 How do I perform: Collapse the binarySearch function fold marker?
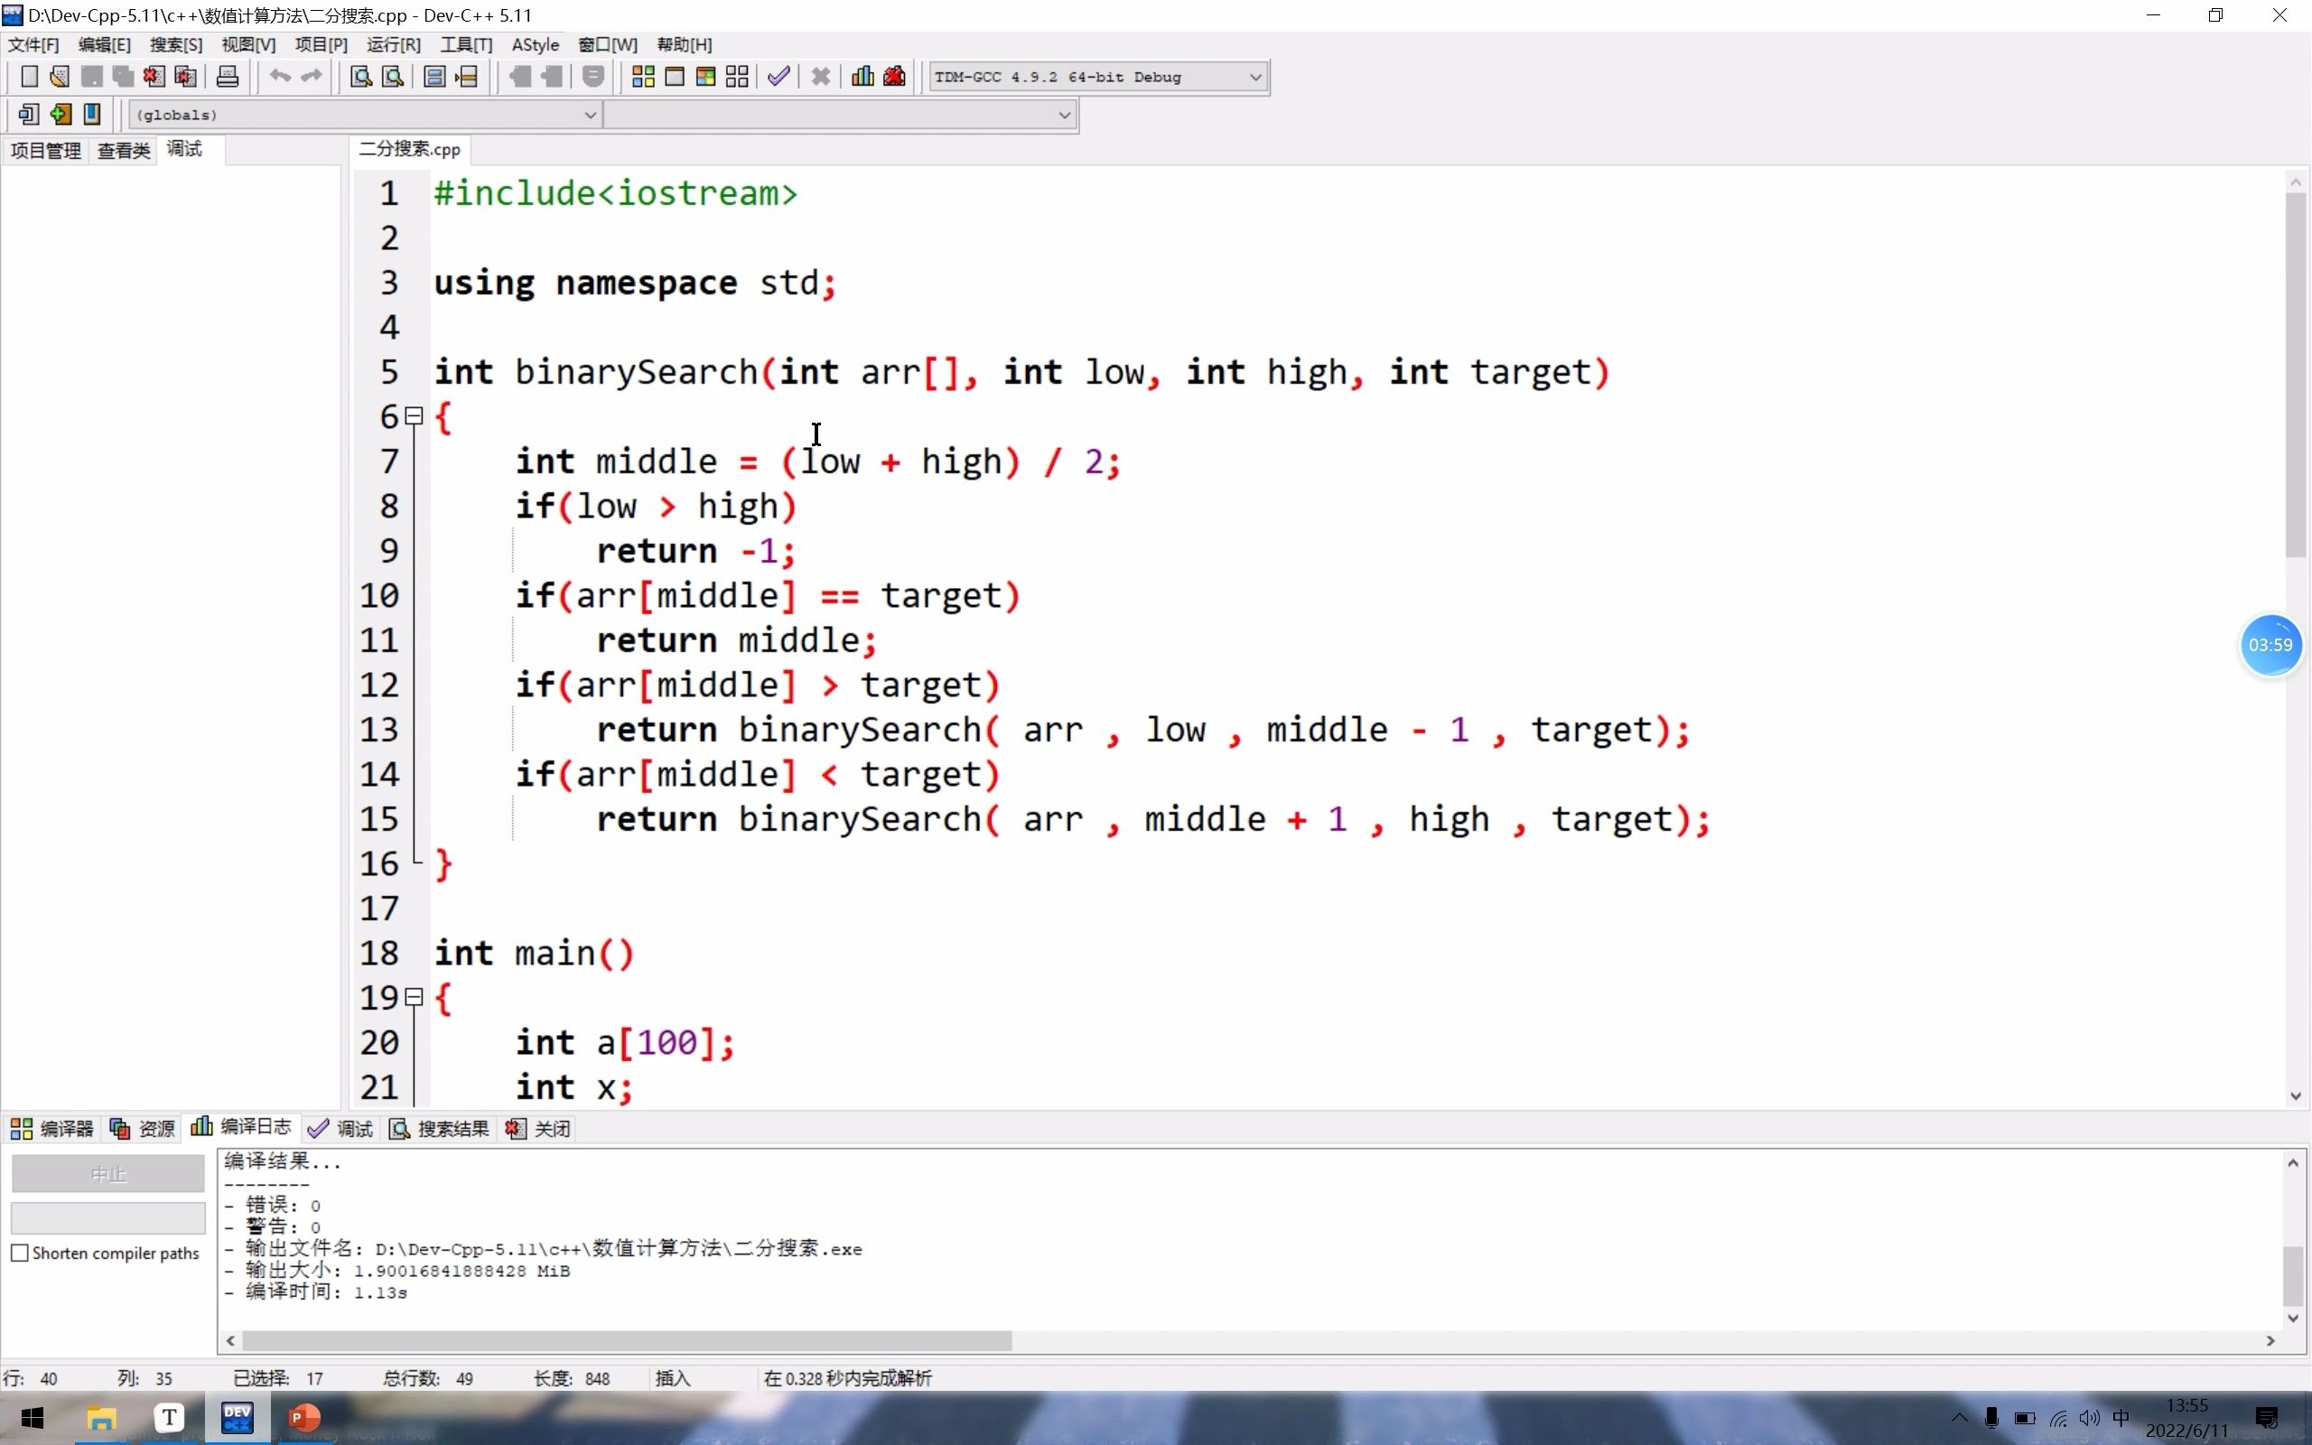pyautogui.click(x=414, y=416)
